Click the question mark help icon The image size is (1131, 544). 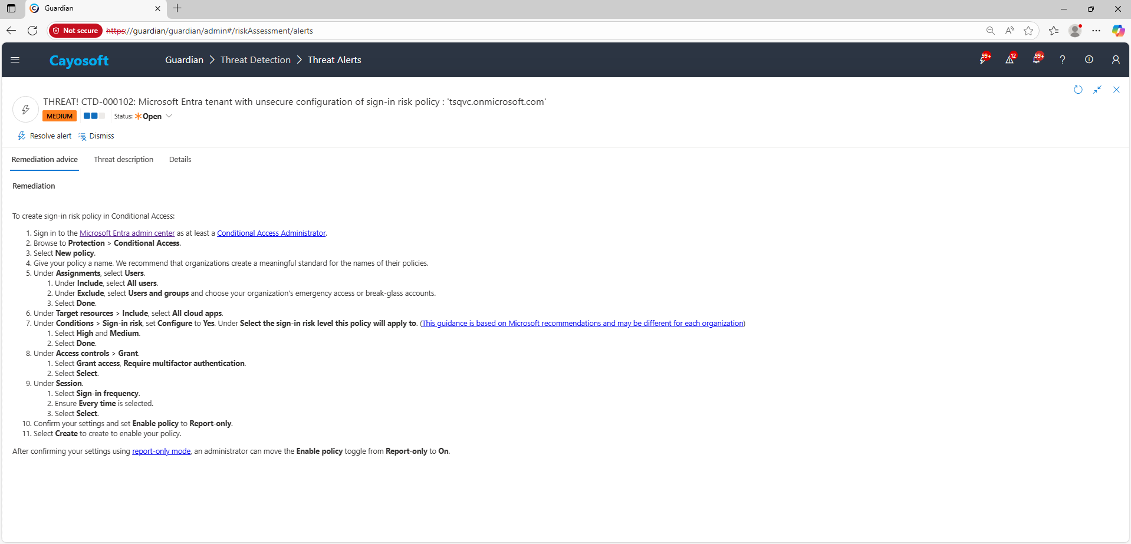[x=1063, y=60]
